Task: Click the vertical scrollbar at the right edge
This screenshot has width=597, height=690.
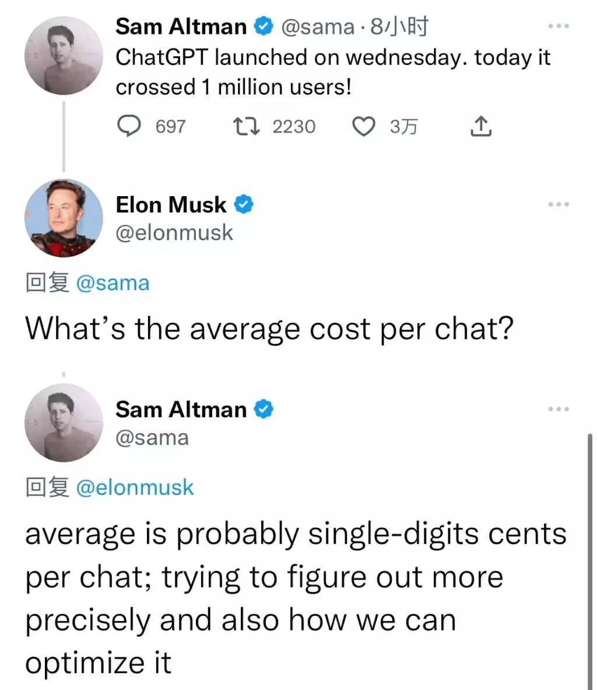Action: click(x=590, y=562)
